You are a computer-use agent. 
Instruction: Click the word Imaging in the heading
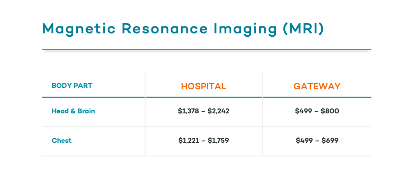coord(245,29)
